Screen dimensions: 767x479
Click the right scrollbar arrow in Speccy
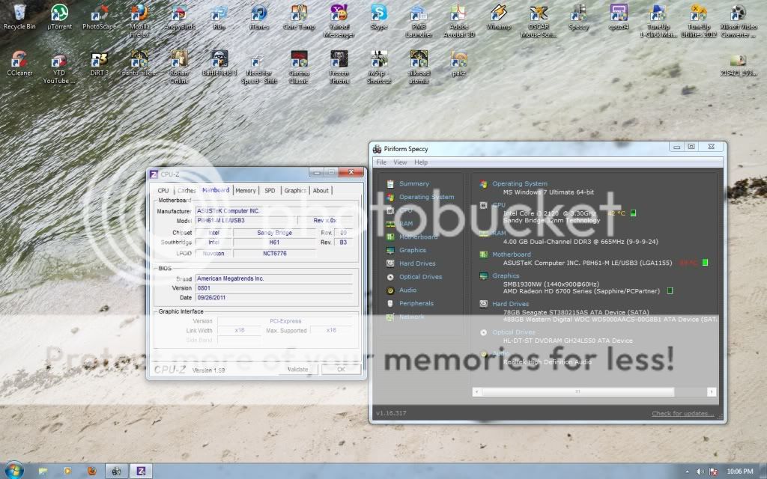point(712,392)
